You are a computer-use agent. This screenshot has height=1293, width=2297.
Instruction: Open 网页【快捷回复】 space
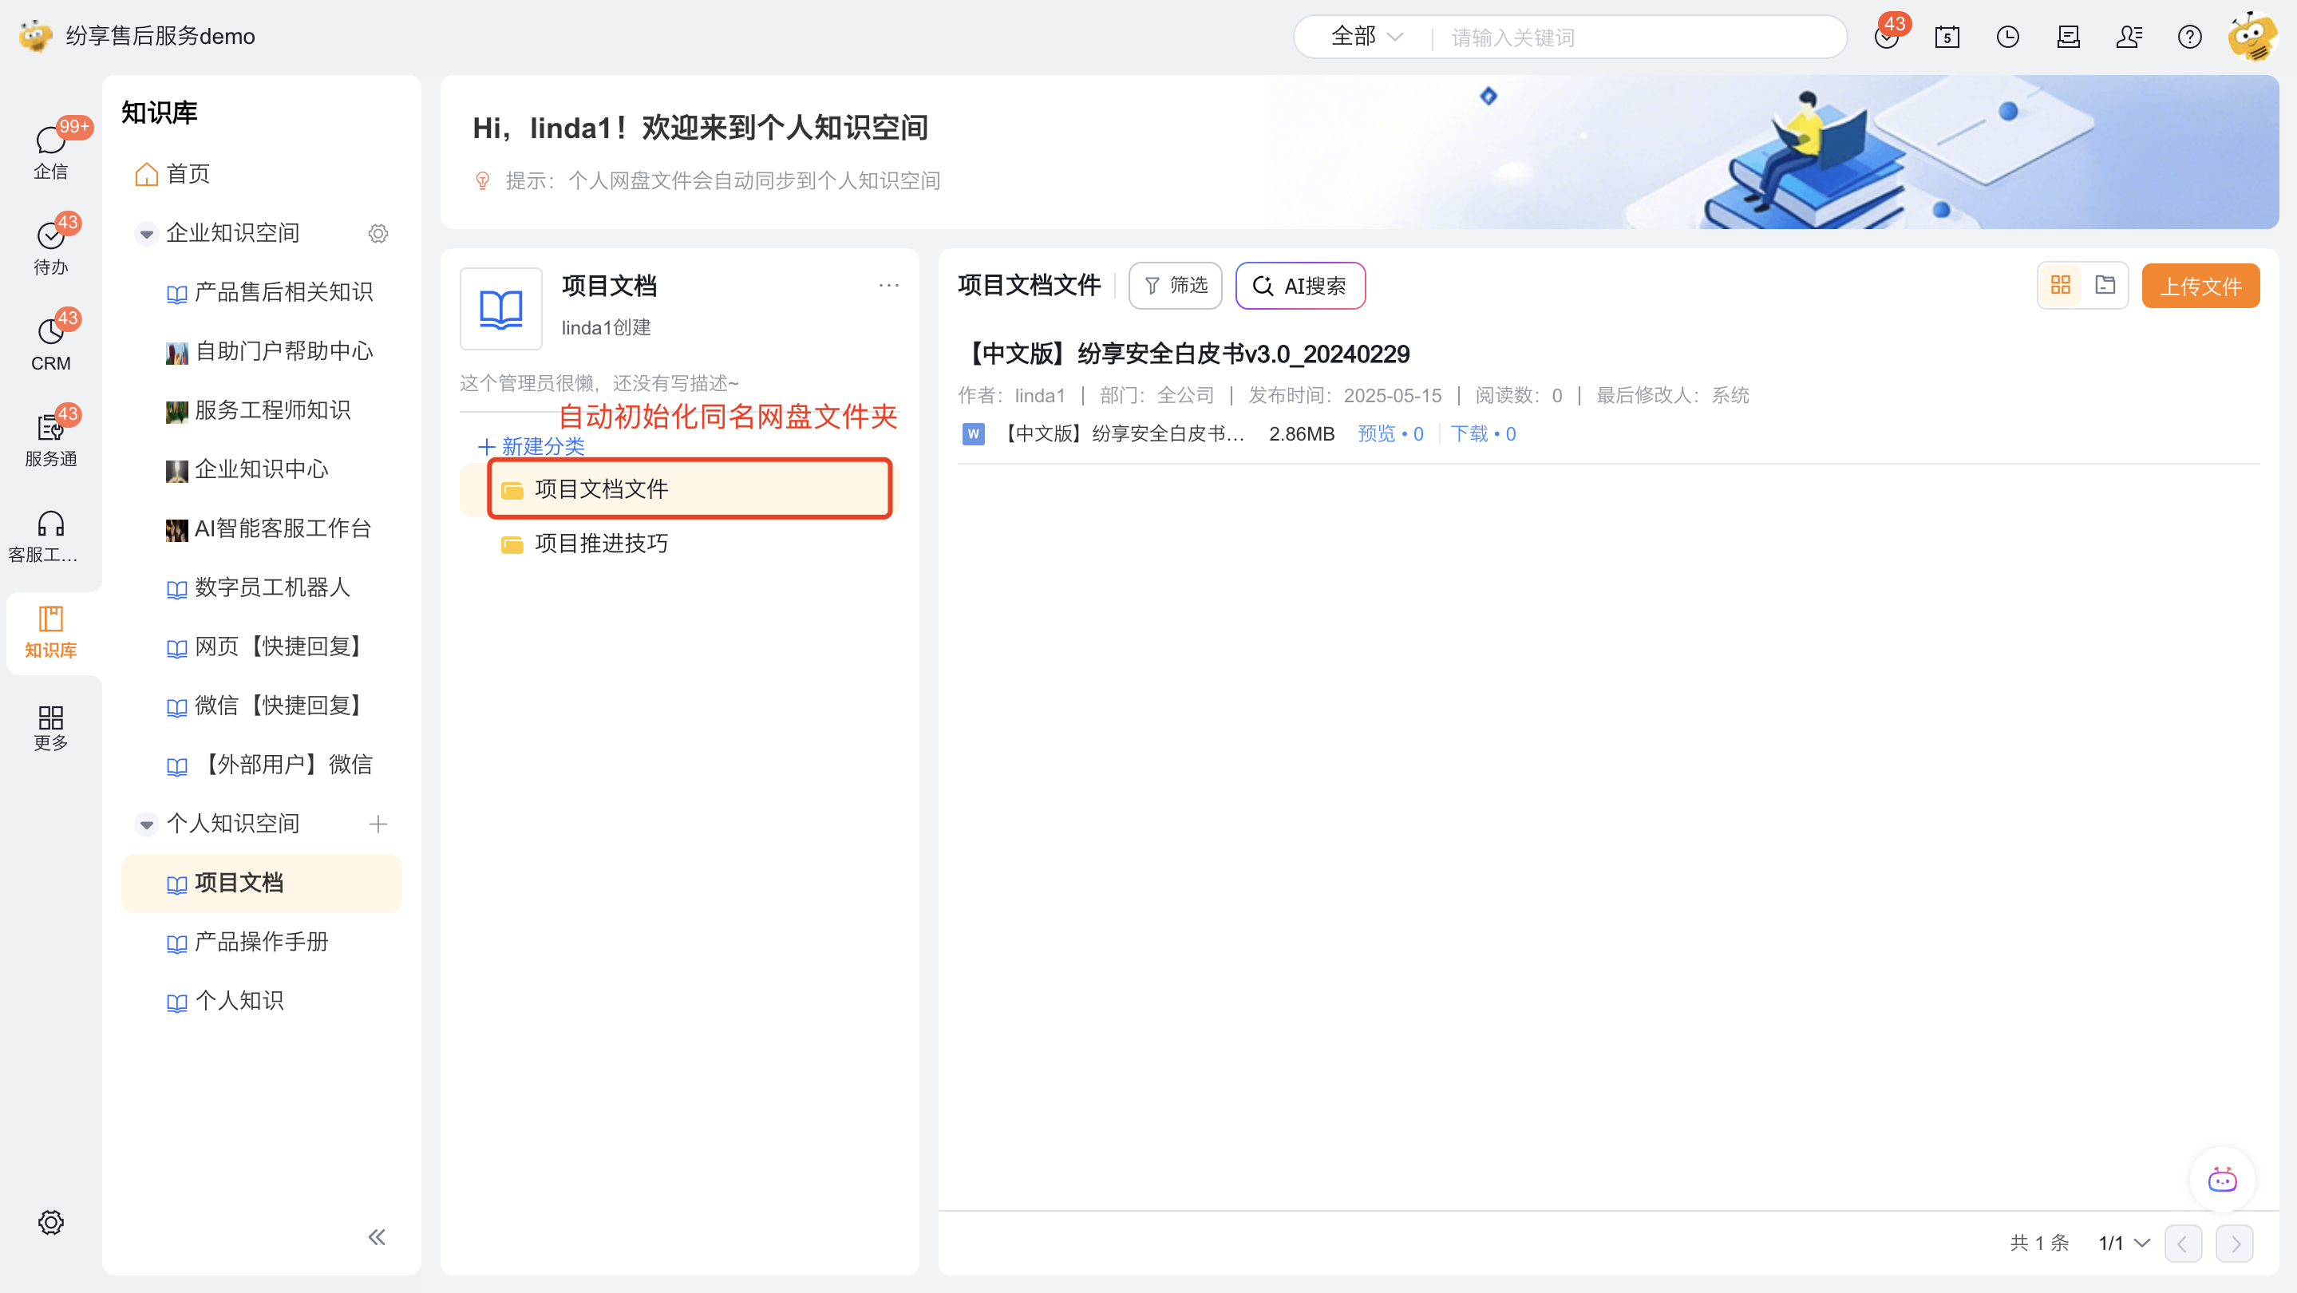[x=266, y=646]
